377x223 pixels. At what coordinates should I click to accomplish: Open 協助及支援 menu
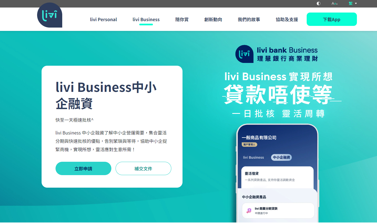pyautogui.click(x=287, y=19)
